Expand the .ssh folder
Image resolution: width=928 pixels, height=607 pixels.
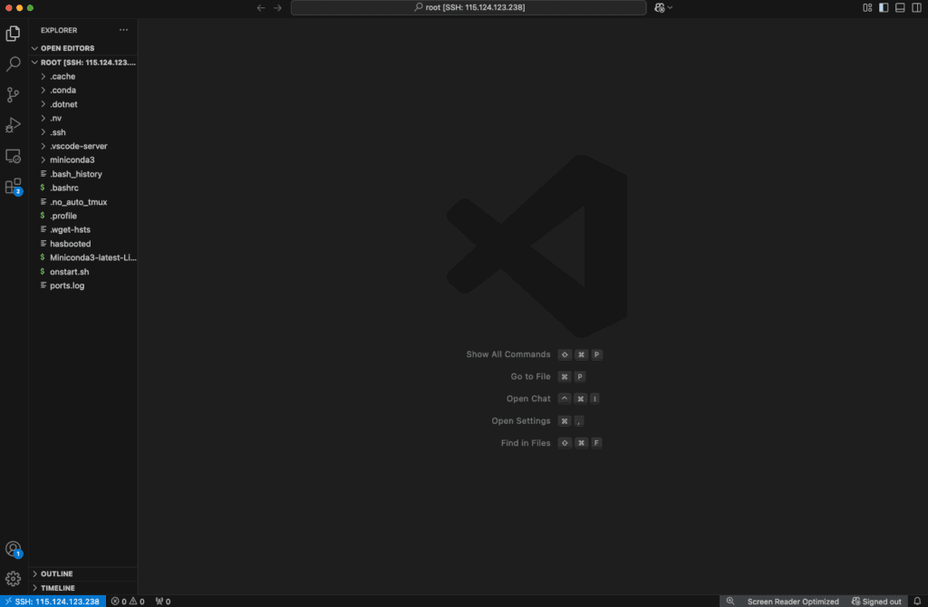click(x=83, y=132)
